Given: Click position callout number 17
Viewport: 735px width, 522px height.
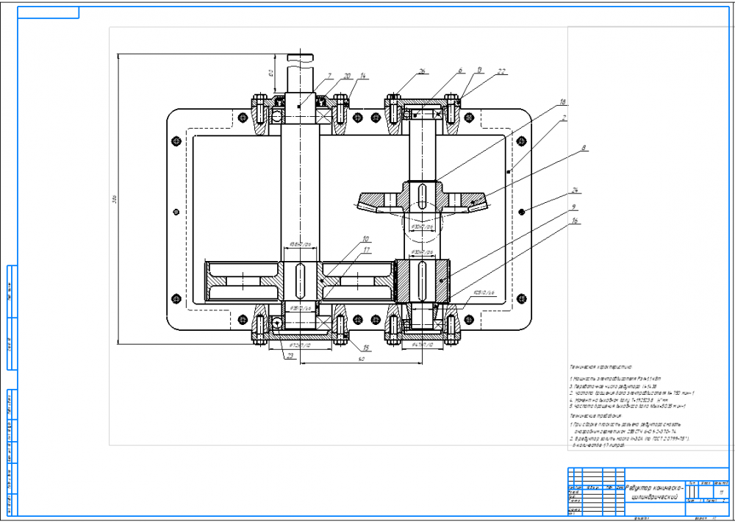Looking at the screenshot, I should pos(367,251).
